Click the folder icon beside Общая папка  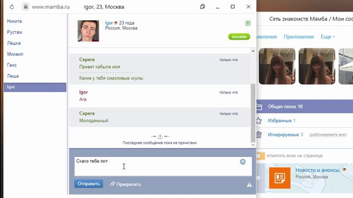pyautogui.click(x=259, y=107)
